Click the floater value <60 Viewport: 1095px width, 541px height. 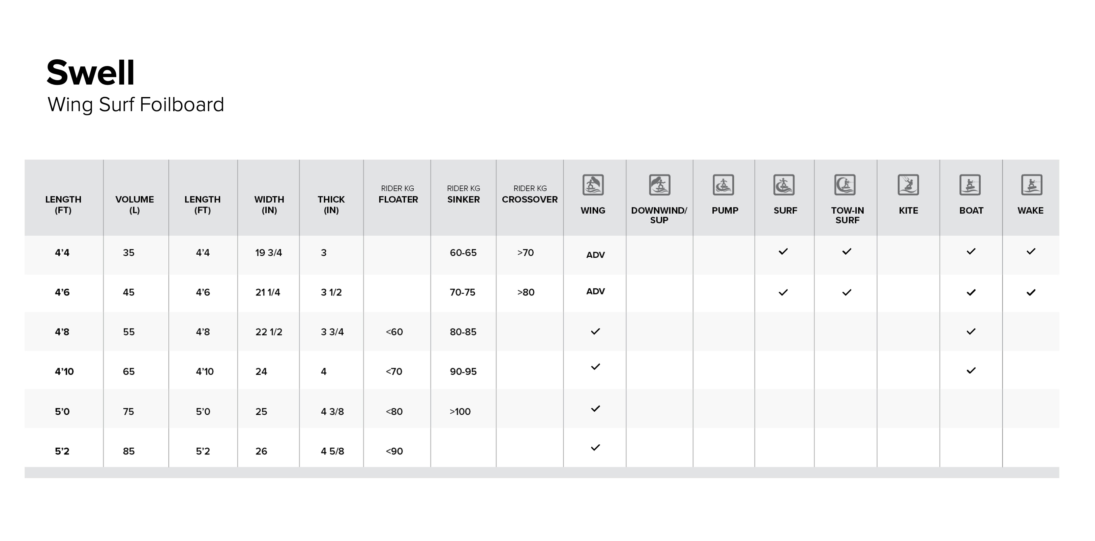click(394, 332)
